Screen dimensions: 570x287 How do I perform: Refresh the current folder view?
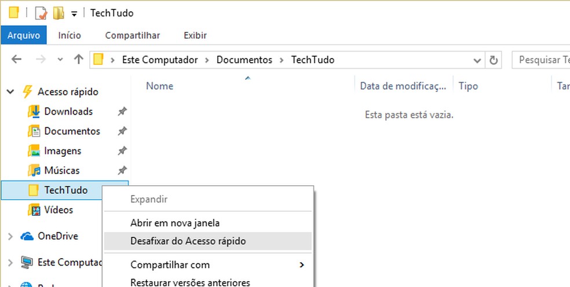(494, 60)
